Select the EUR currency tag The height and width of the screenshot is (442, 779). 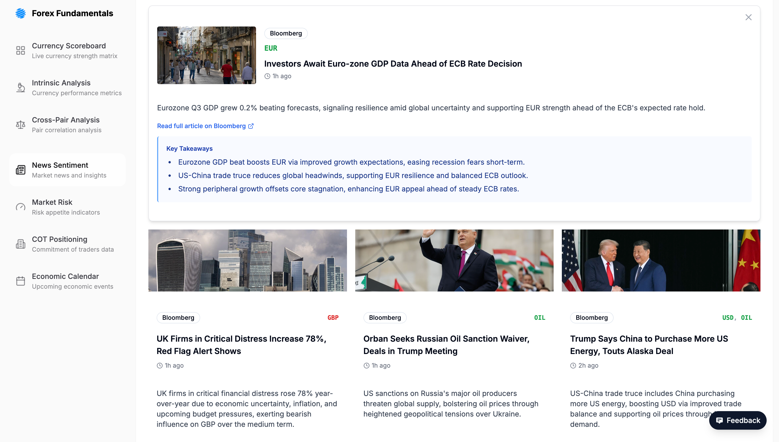click(x=270, y=48)
